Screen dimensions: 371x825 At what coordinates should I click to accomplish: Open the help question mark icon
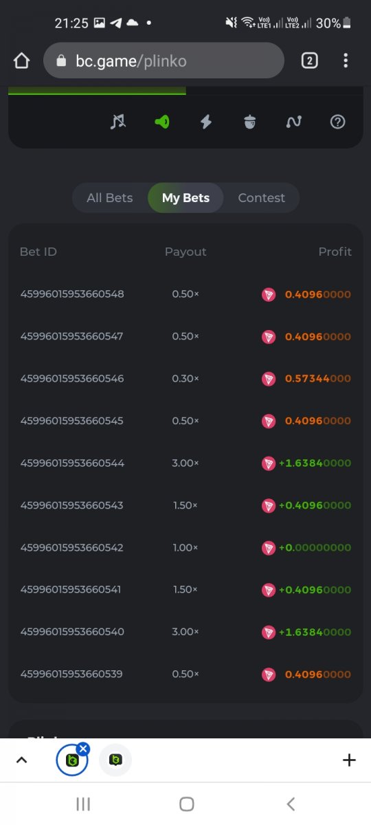337,122
